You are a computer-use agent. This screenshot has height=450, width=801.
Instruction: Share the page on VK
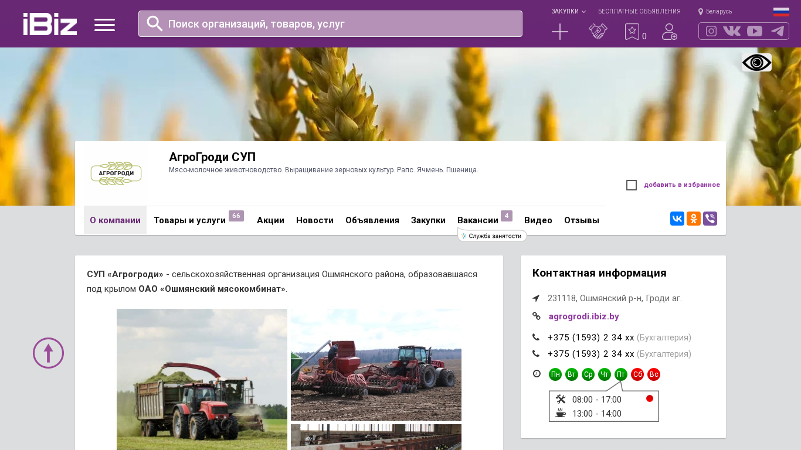point(677,219)
